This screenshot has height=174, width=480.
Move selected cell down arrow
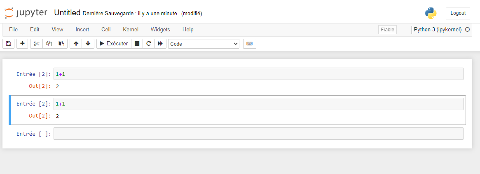click(88, 44)
